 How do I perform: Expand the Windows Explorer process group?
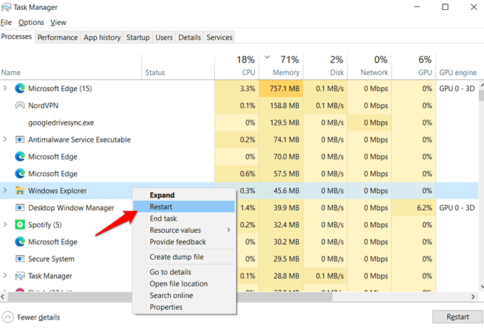pyautogui.click(x=5, y=191)
